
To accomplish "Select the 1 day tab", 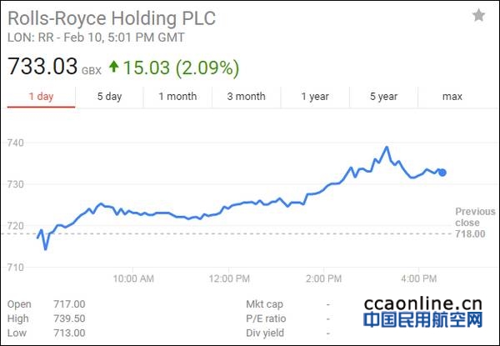I will pos(41,97).
